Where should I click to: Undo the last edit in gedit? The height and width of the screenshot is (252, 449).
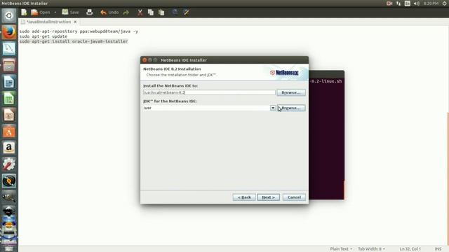coord(109,13)
